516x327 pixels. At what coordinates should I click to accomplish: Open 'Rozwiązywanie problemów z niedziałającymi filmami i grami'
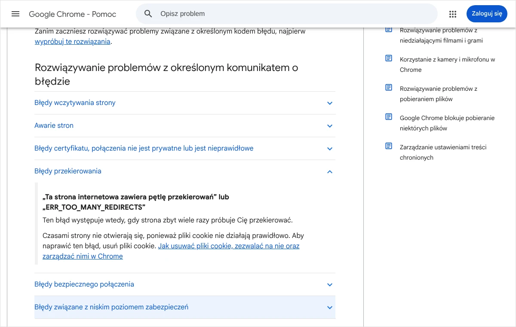pyautogui.click(x=441, y=35)
